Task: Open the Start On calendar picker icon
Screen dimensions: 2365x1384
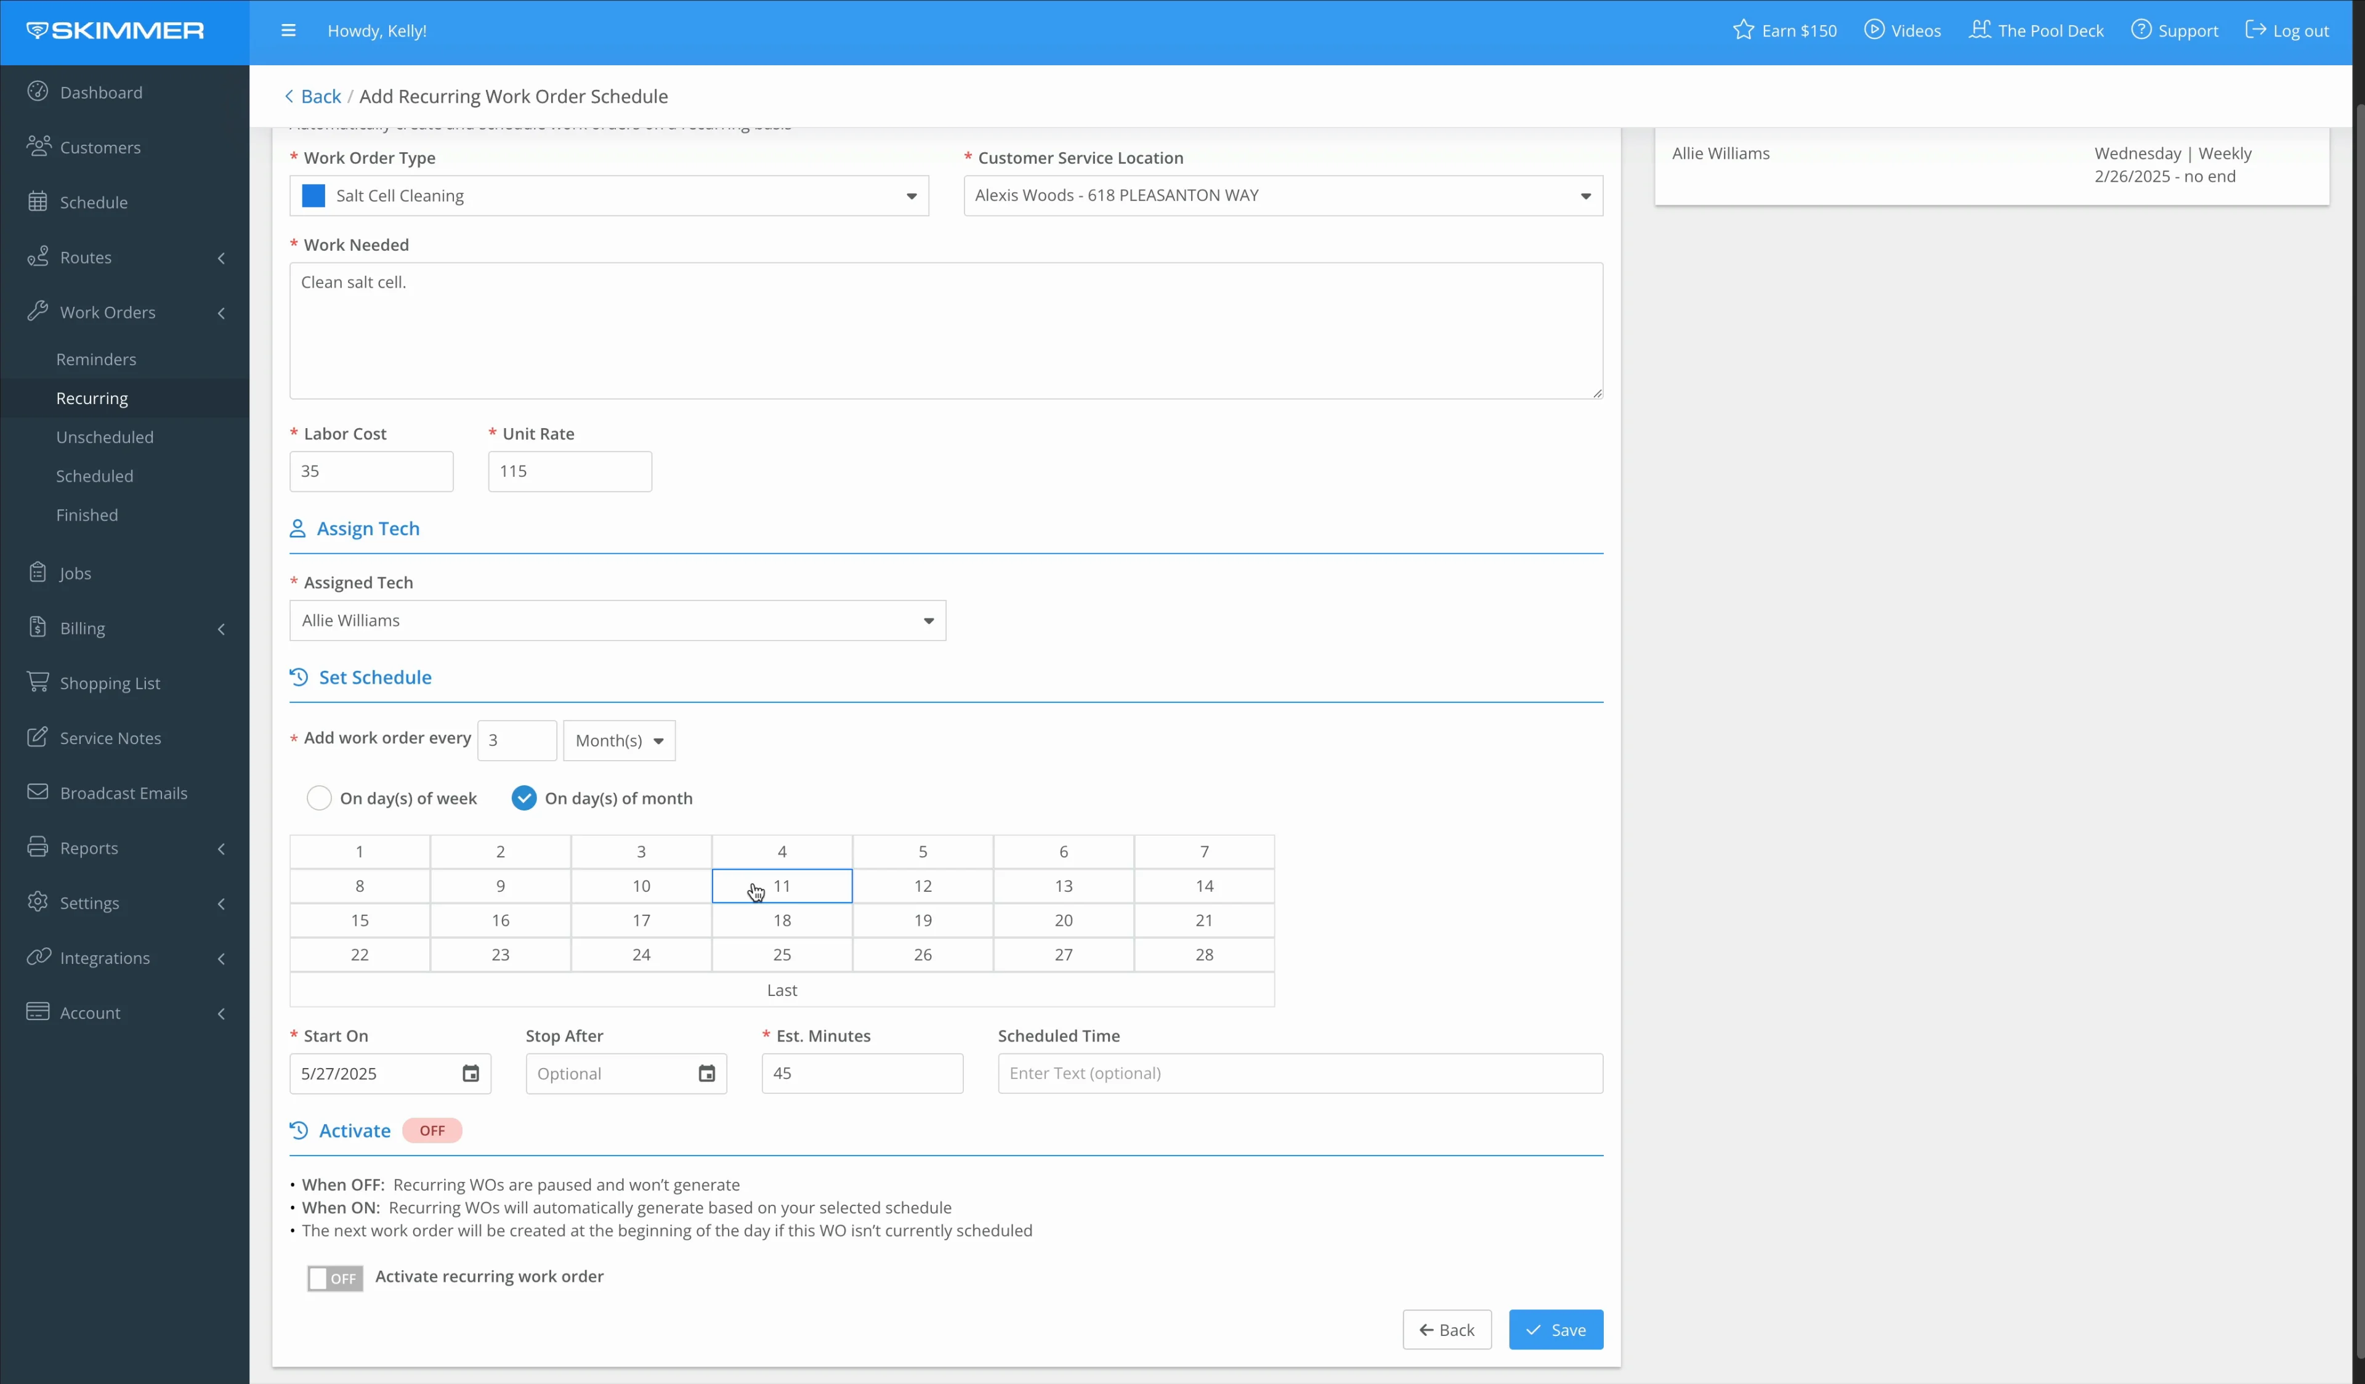Action: [x=471, y=1074]
